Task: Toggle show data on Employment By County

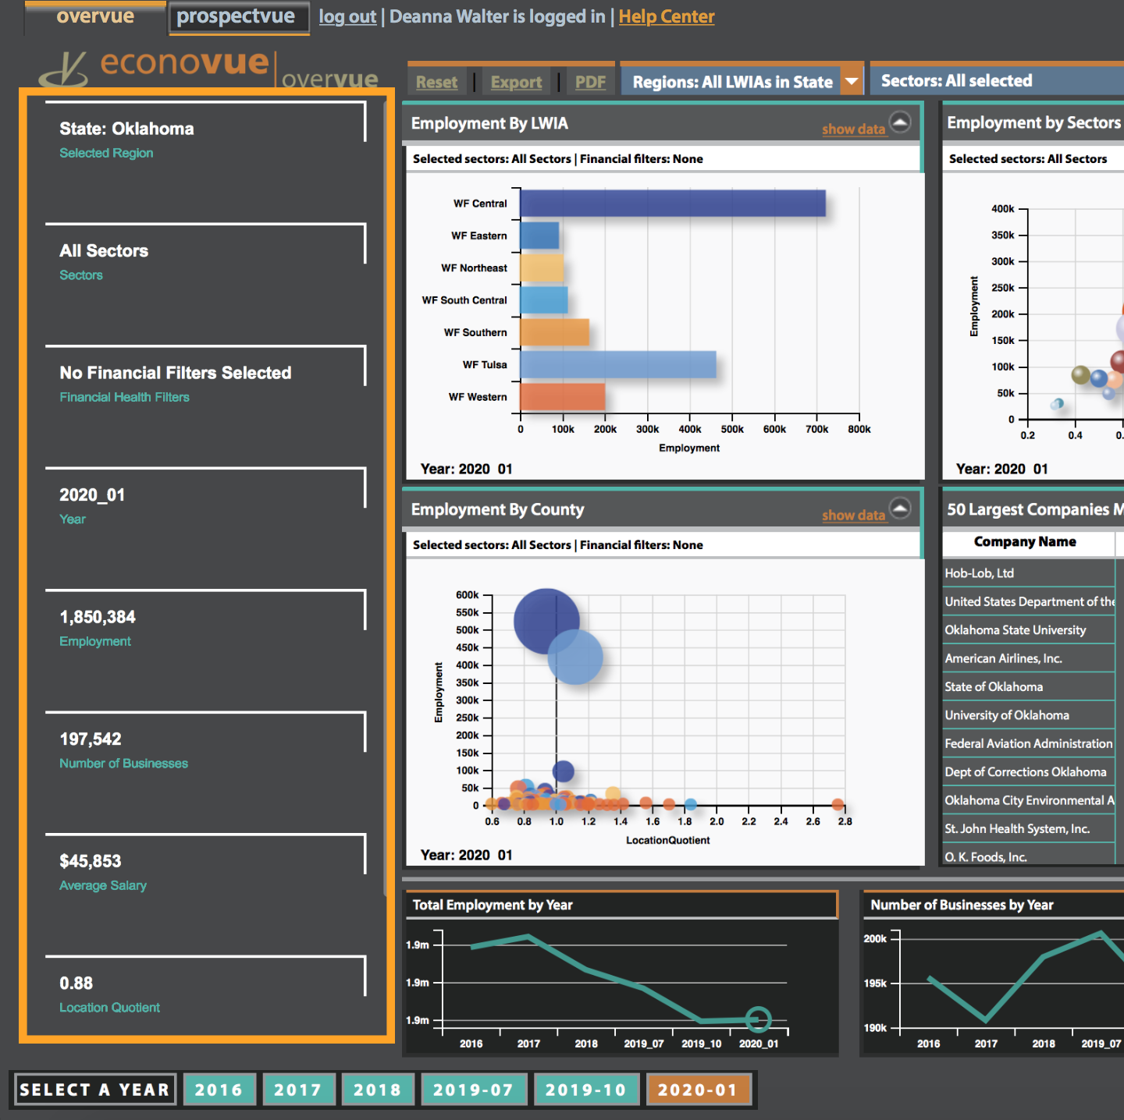Action: click(x=854, y=516)
